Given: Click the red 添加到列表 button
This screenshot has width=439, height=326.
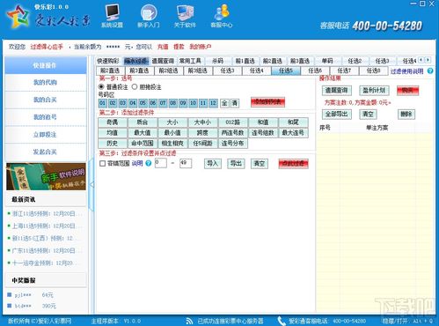Looking at the screenshot, I should (x=267, y=102).
